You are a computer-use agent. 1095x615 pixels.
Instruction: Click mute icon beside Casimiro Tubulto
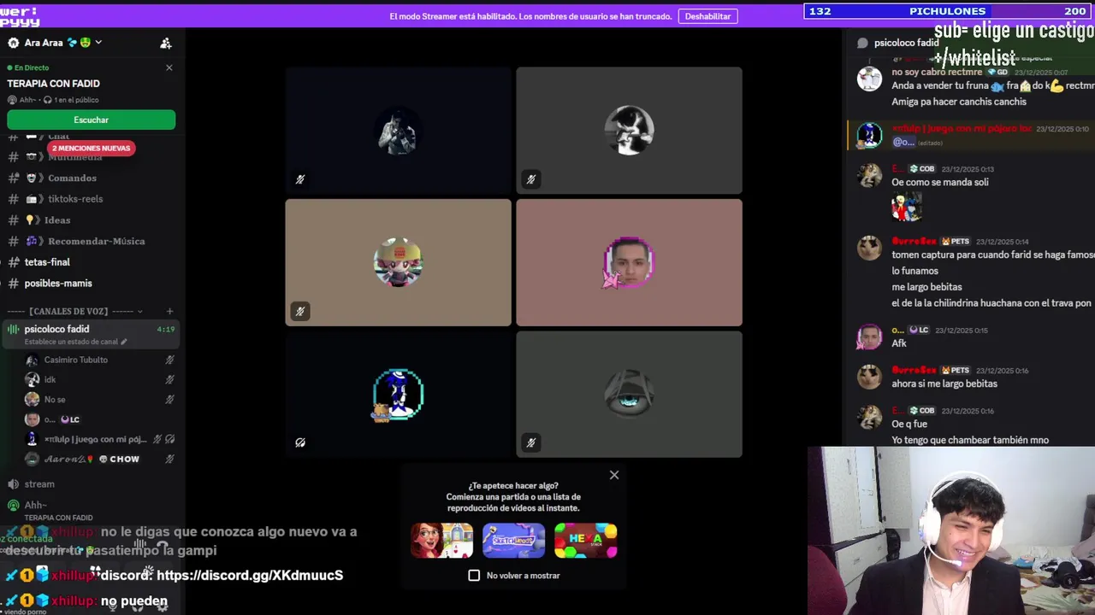pyautogui.click(x=169, y=360)
